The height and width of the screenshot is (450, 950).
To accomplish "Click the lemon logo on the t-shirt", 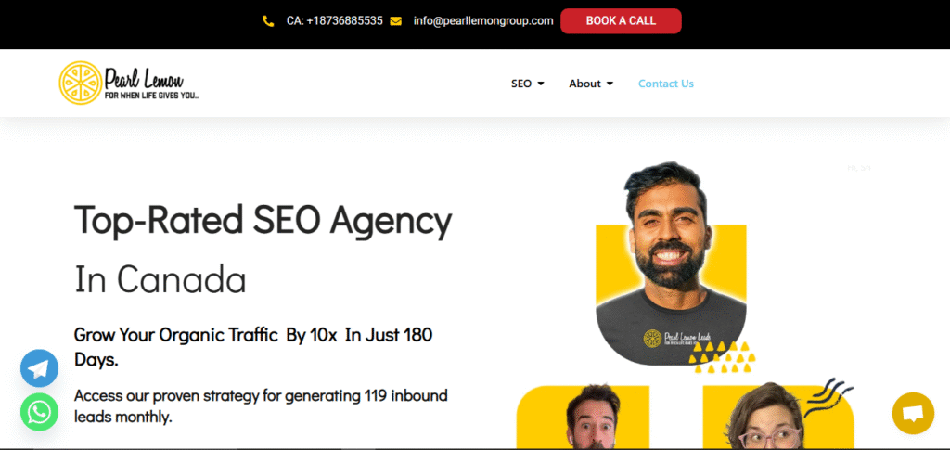I will click(652, 338).
